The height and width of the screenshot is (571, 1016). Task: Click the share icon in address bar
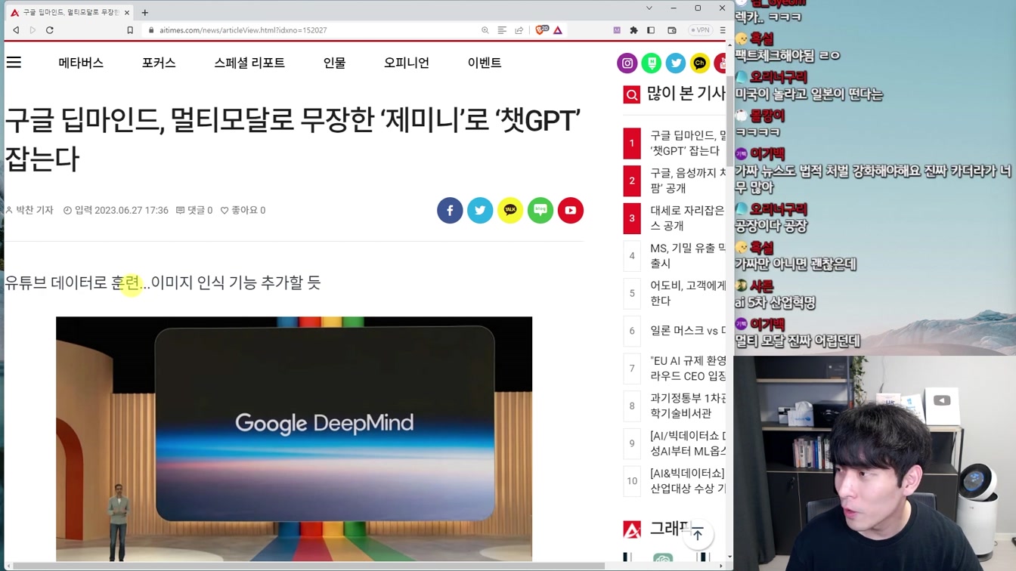point(519,30)
